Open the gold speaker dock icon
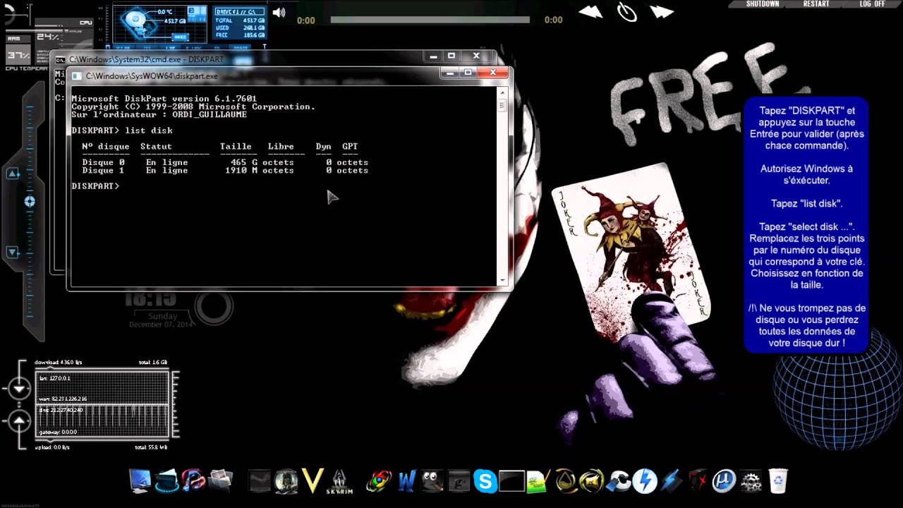Screen dimensions: 903x508 [592, 481]
